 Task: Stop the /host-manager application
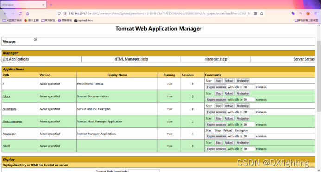point(218,118)
